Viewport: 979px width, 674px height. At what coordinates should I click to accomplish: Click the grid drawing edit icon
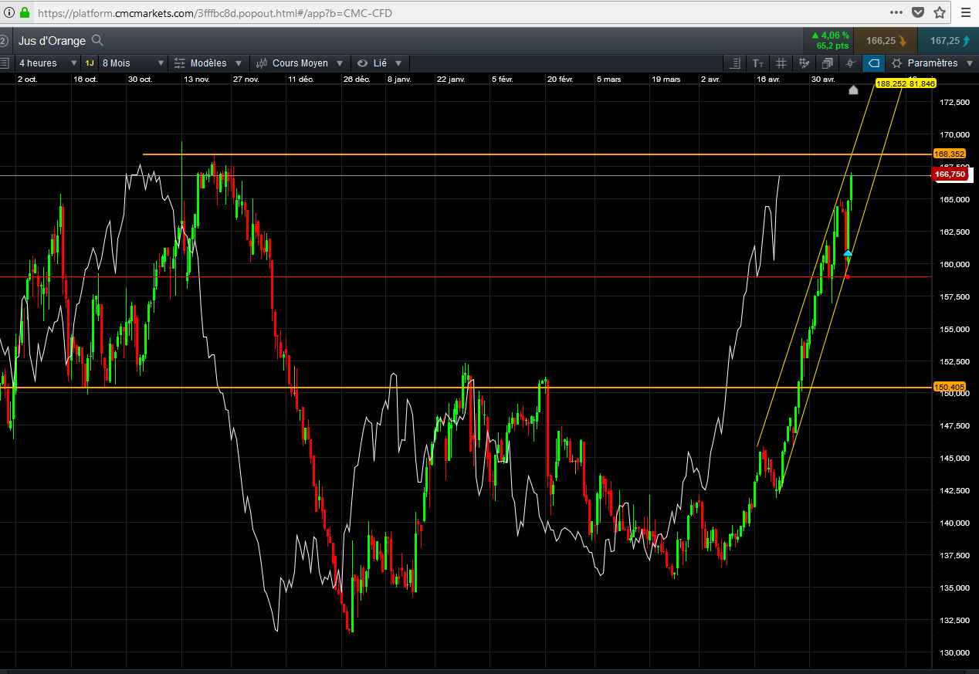tap(804, 63)
